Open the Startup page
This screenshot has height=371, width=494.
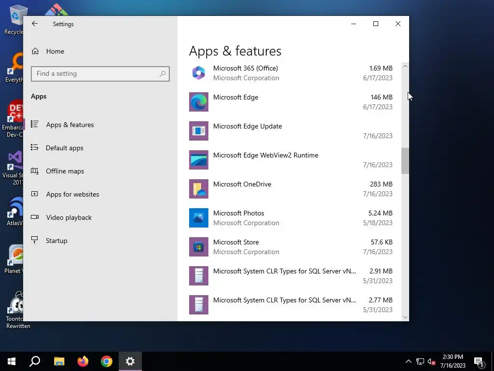(56, 241)
